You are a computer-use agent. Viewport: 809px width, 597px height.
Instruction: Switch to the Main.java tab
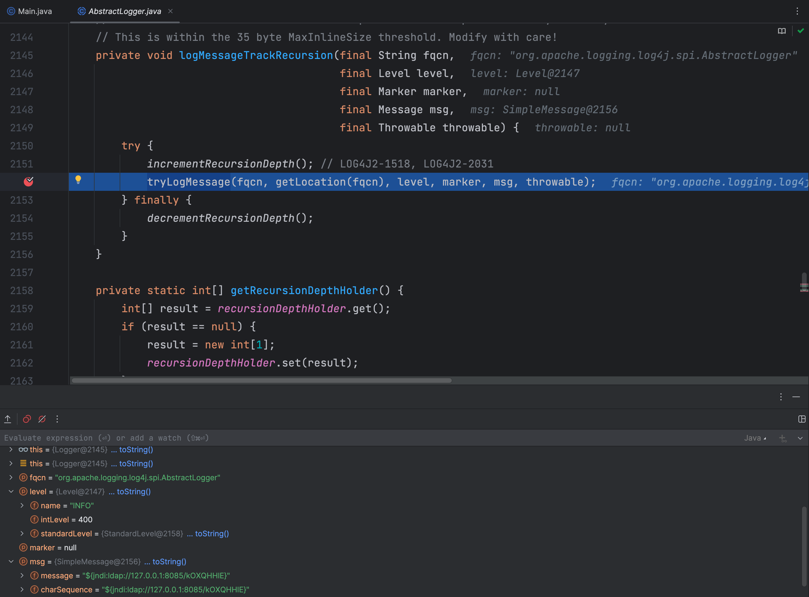pos(30,11)
